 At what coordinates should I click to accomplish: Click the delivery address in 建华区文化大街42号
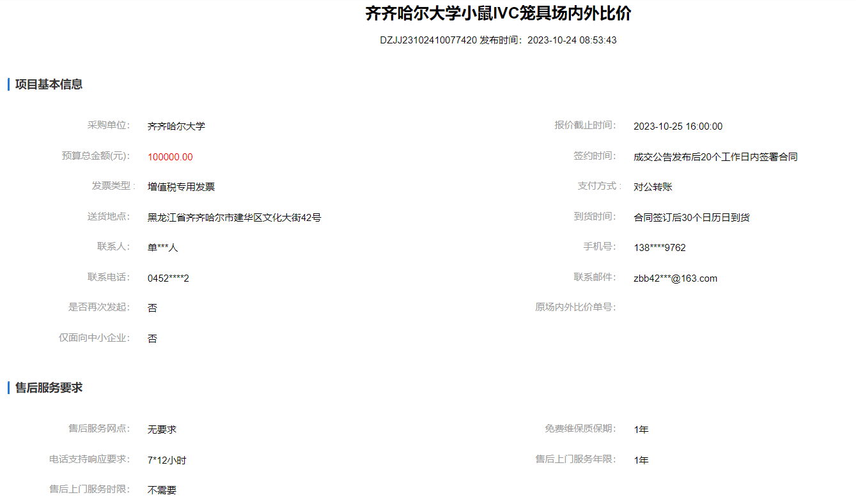[x=234, y=218]
